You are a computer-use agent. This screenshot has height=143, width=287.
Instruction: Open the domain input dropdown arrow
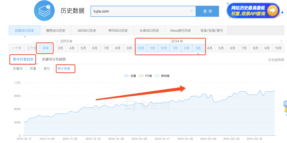click(x=192, y=11)
